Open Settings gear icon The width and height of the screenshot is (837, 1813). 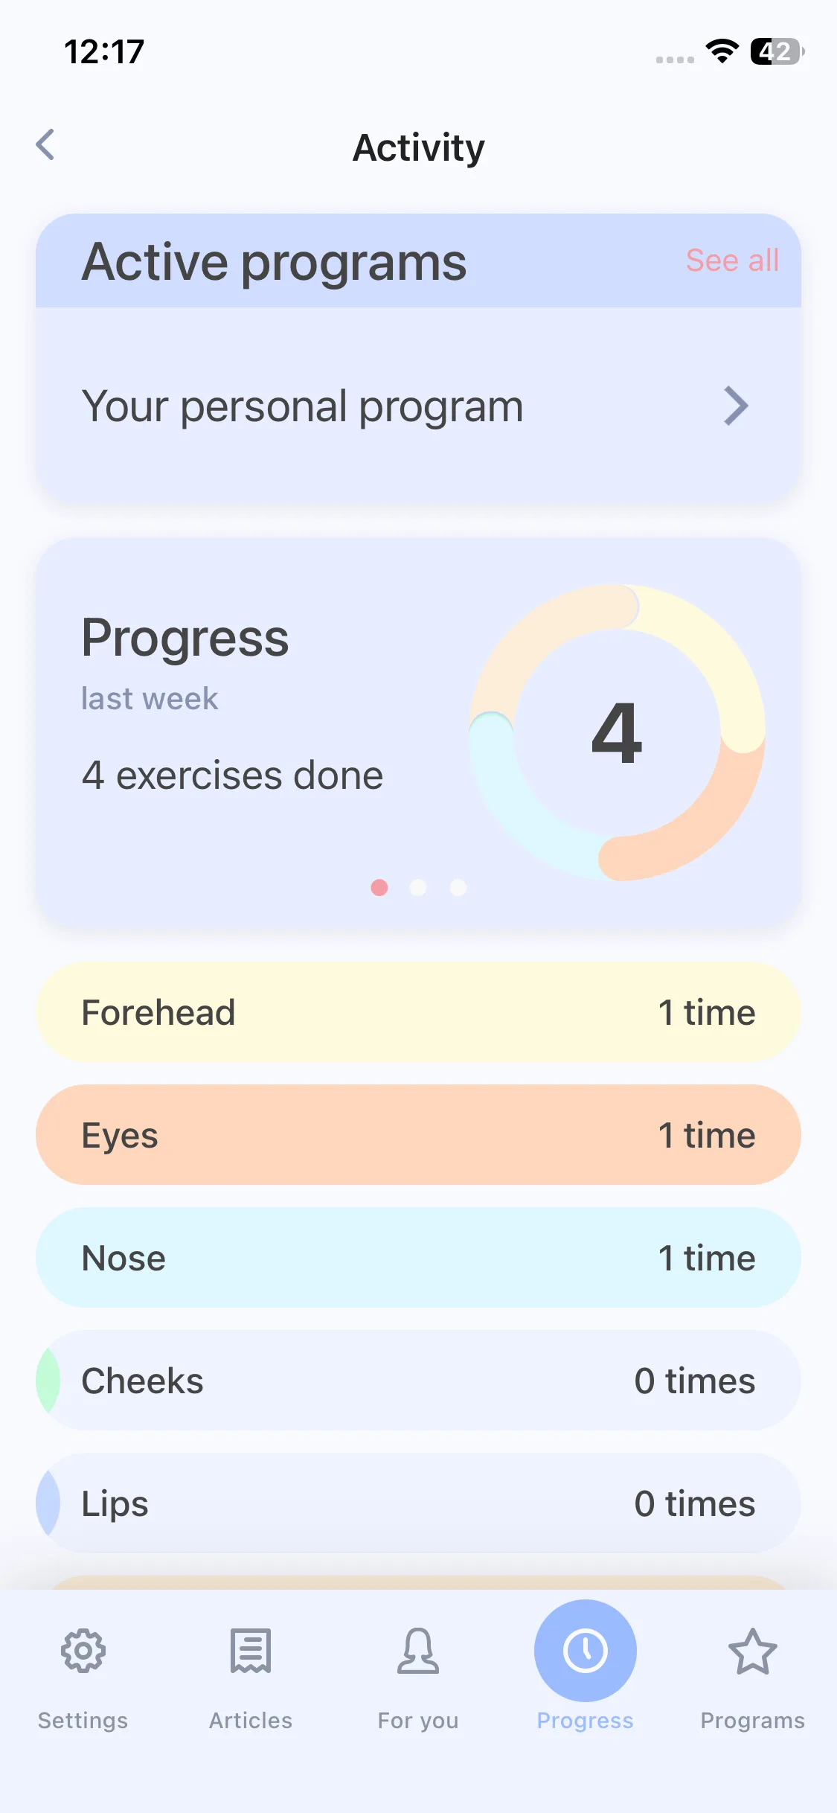(83, 1651)
